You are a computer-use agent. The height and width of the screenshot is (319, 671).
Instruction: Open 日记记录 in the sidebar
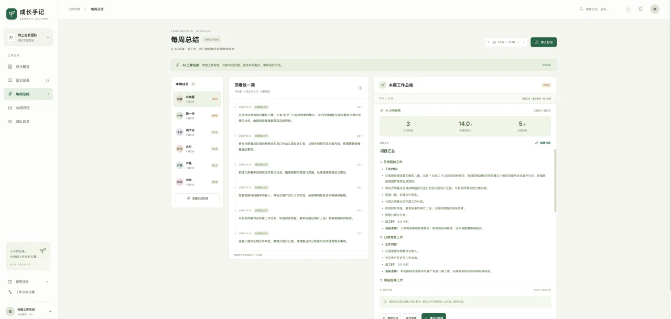tap(29, 80)
